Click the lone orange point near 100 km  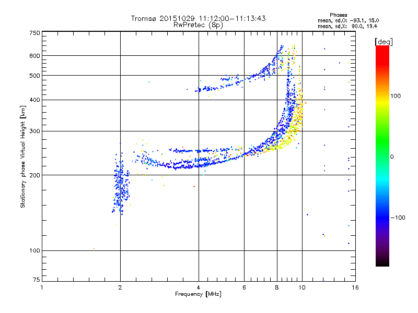point(94,248)
